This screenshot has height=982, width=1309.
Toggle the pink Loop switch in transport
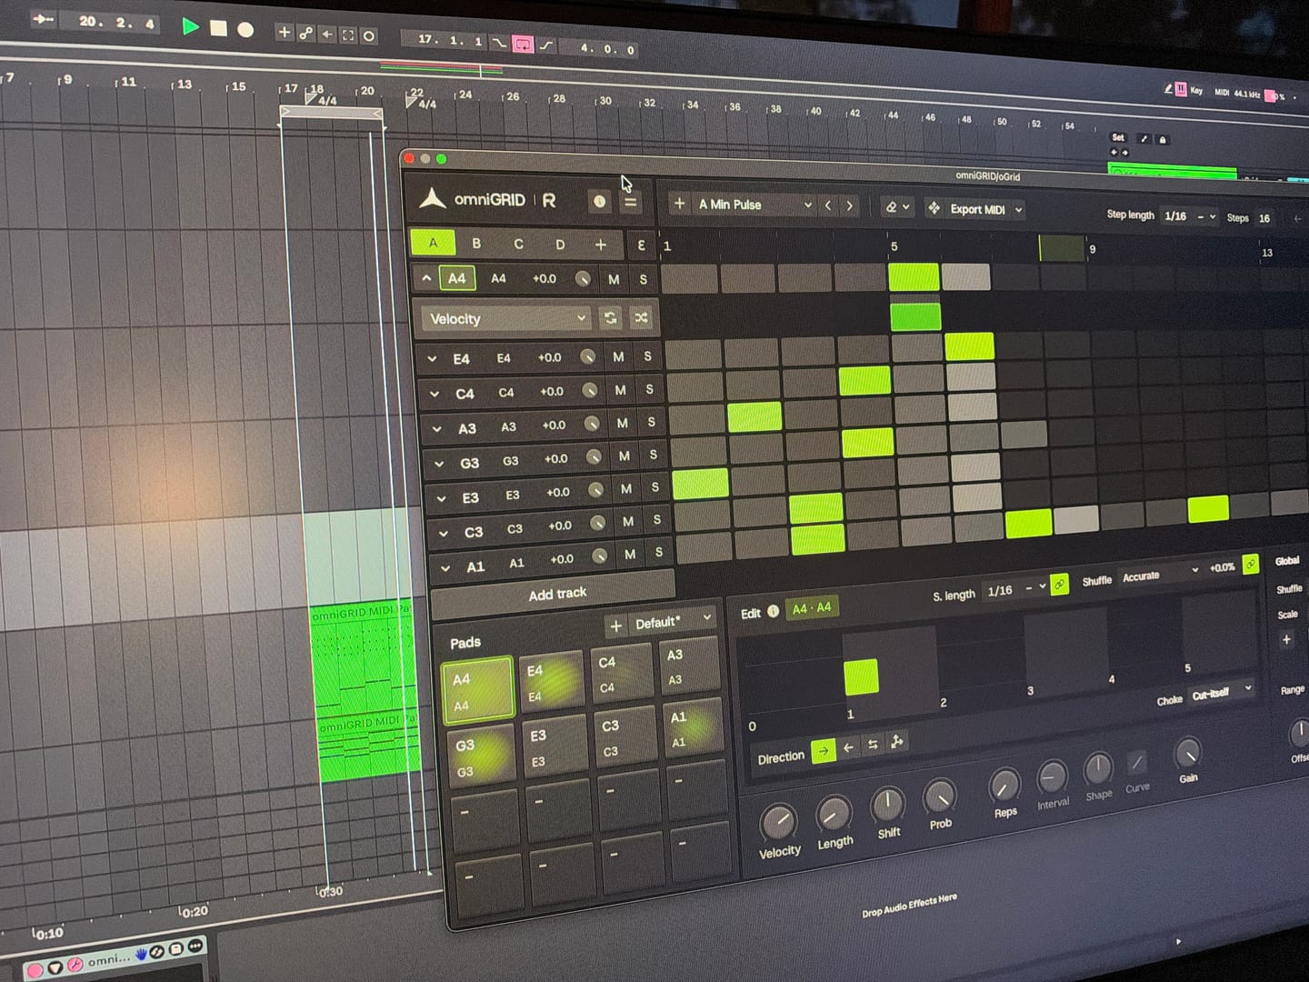tap(523, 44)
